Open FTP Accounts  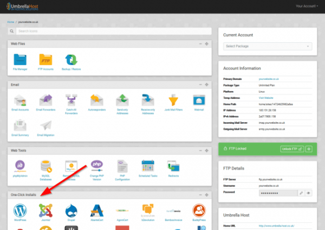45,60
